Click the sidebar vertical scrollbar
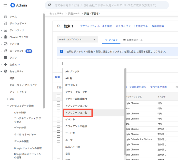 pyautogui.click(x=44, y=61)
